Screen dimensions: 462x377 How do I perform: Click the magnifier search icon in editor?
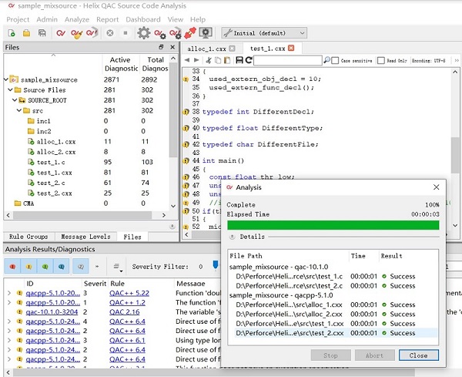point(326,60)
